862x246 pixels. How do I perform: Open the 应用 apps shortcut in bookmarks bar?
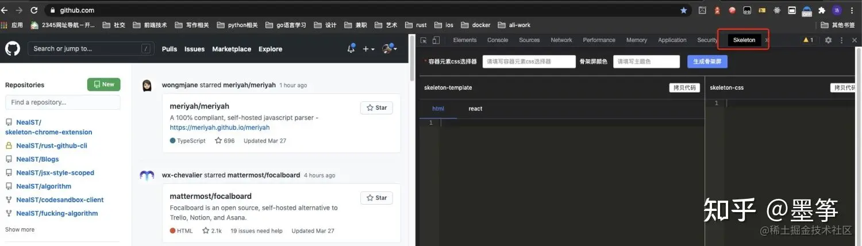pyautogui.click(x=11, y=25)
